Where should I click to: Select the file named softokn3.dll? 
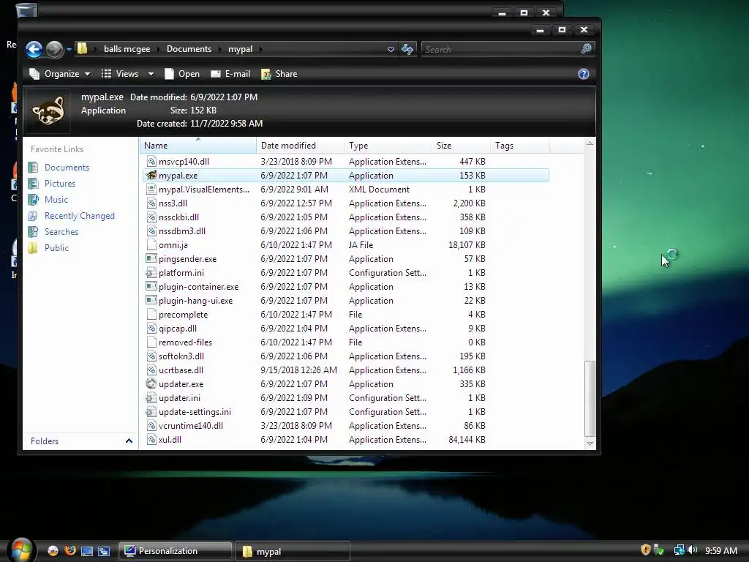click(181, 356)
